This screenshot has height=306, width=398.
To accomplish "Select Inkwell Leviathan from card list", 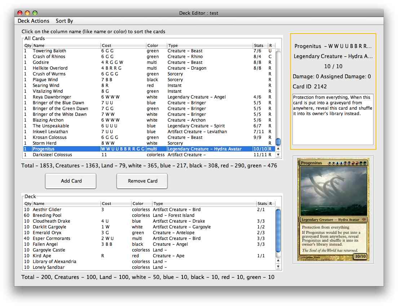I will 50,132.
